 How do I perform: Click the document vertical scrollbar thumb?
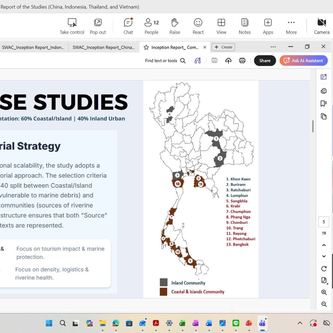pyautogui.click(x=313, y=126)
